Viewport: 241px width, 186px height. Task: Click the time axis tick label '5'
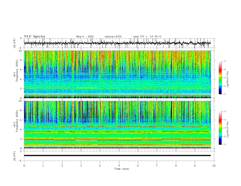(x=119, y=166)
